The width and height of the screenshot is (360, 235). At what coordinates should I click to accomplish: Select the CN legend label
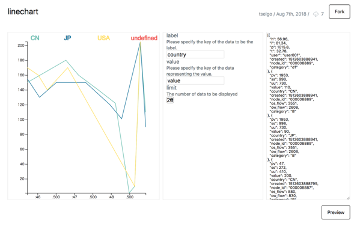click(x=35, y=38)
